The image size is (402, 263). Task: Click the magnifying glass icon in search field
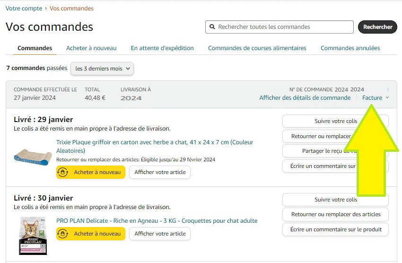(x=212, y=27)
